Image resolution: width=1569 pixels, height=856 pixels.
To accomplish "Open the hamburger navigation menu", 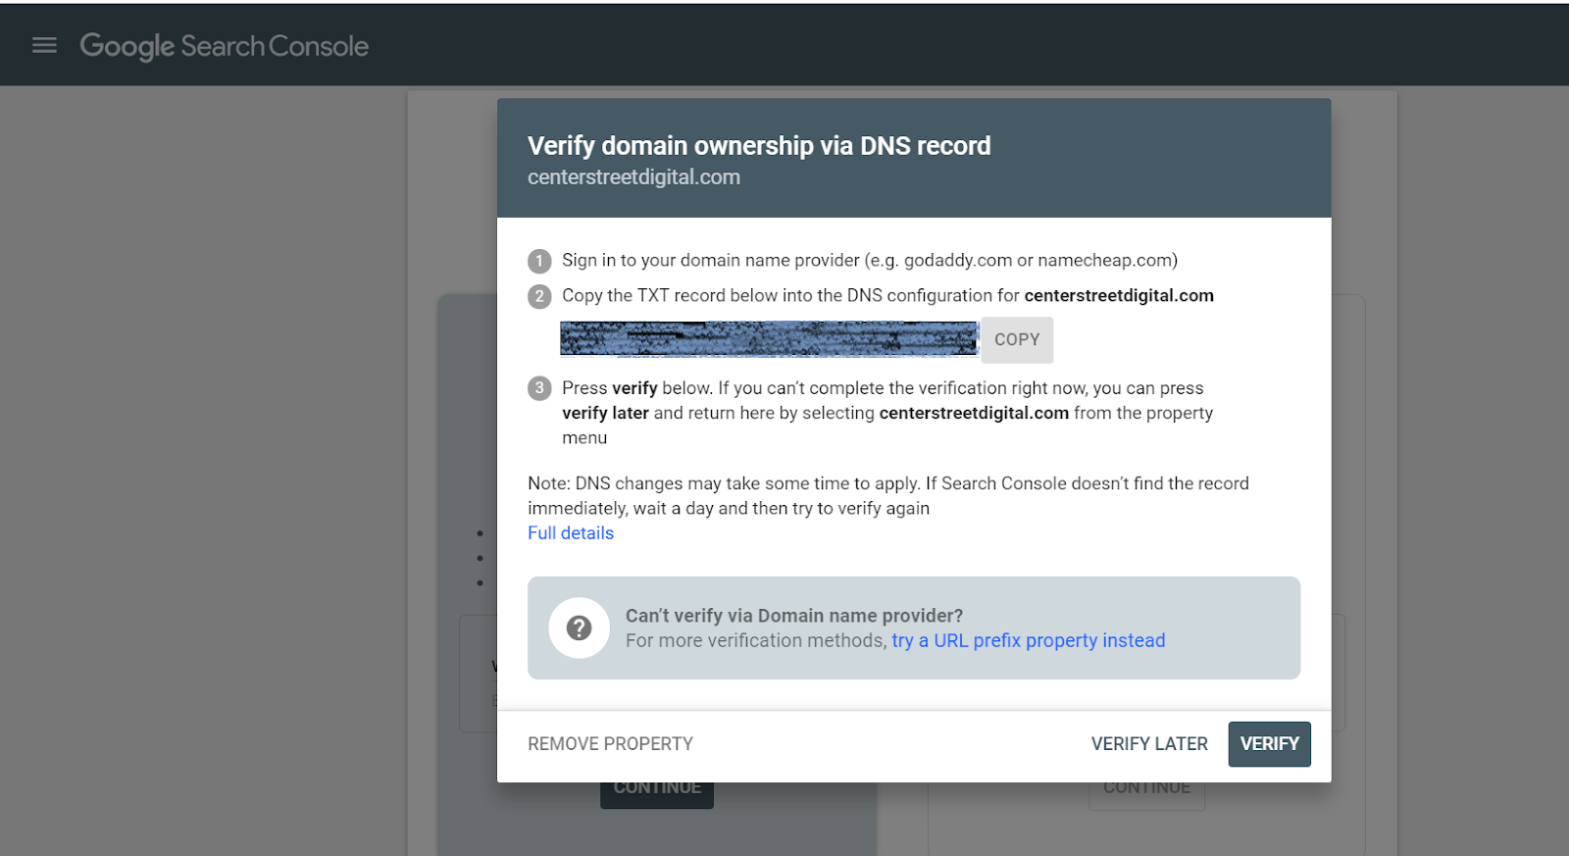I will coord(44,45).
